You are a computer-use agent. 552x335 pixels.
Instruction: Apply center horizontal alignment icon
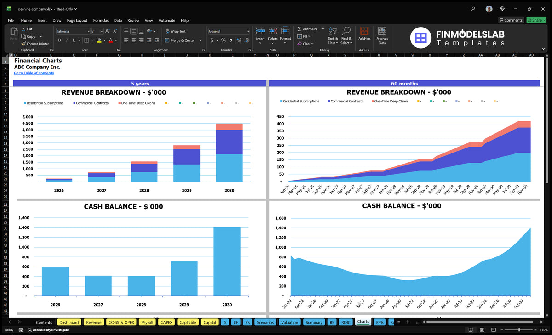click(x=133, y=40)
